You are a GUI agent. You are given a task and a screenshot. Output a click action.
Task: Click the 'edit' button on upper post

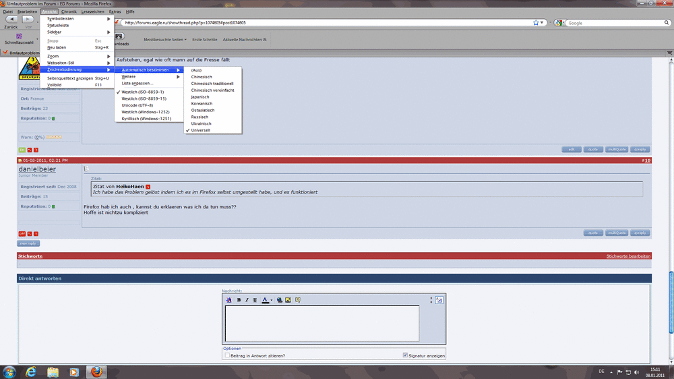pyautogui.click(x=572, y=149)
